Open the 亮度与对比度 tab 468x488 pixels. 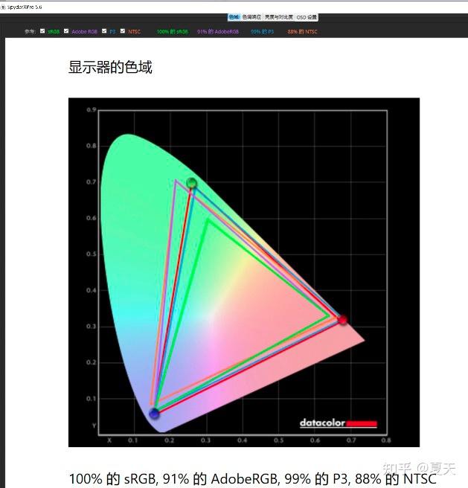pyautogui.click(x=278, y=16)
